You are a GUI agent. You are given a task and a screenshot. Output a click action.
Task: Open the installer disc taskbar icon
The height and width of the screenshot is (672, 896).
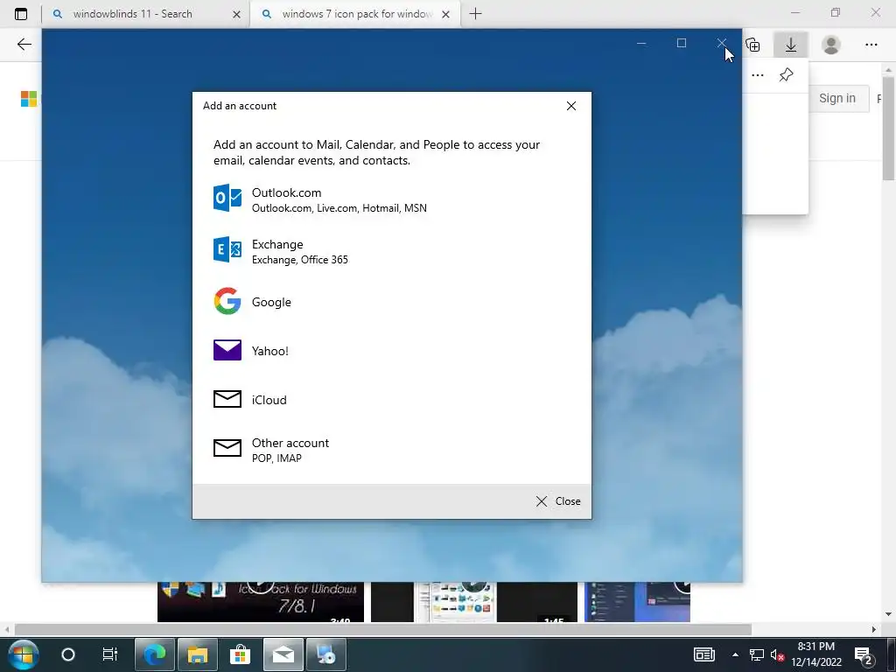pos(326,654)
